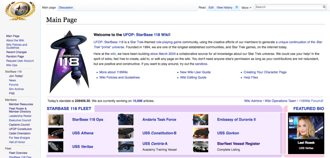Open Wiki Ops sidebar link
The width and height of the screenshot is (330, 158).
[12, 65]
